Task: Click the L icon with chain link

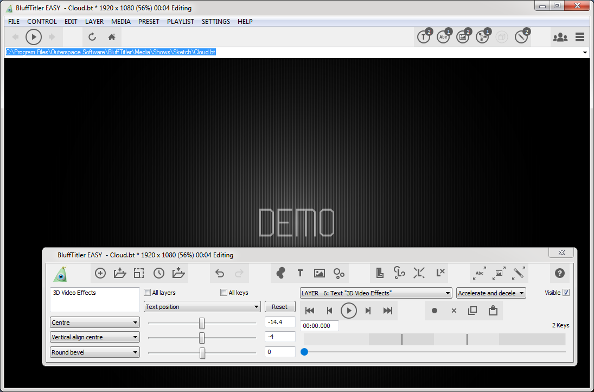Action: (x=399, y=273)
